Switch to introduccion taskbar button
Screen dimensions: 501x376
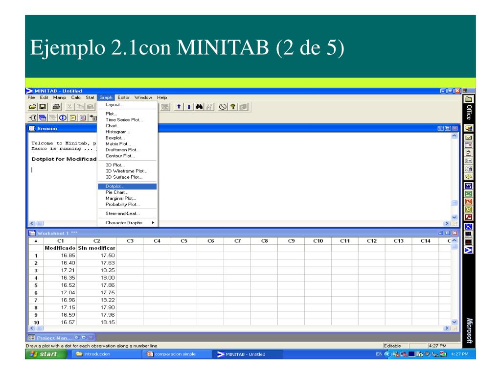[106, 354]
